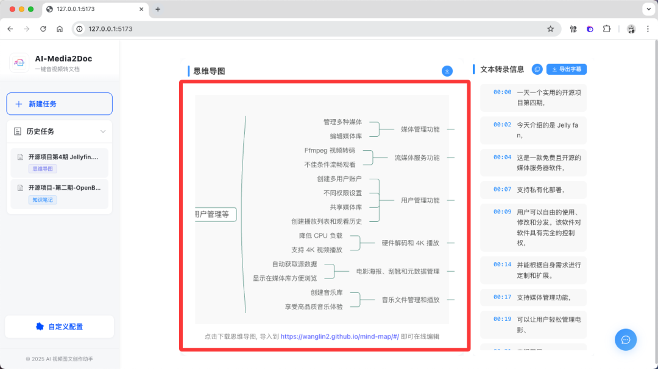Open Chrome three-dot menu
The width and height of the screenshot is (658, 369).
[648, 29]
